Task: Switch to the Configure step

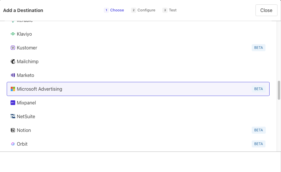Action: coord(143,10)
